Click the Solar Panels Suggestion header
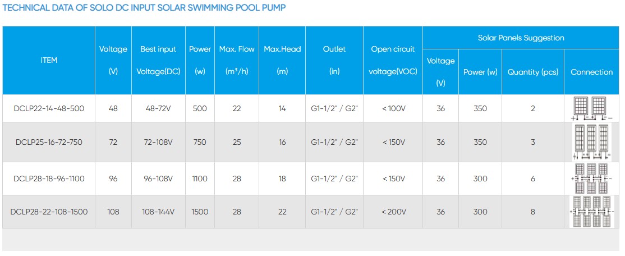 coord(521,38)
